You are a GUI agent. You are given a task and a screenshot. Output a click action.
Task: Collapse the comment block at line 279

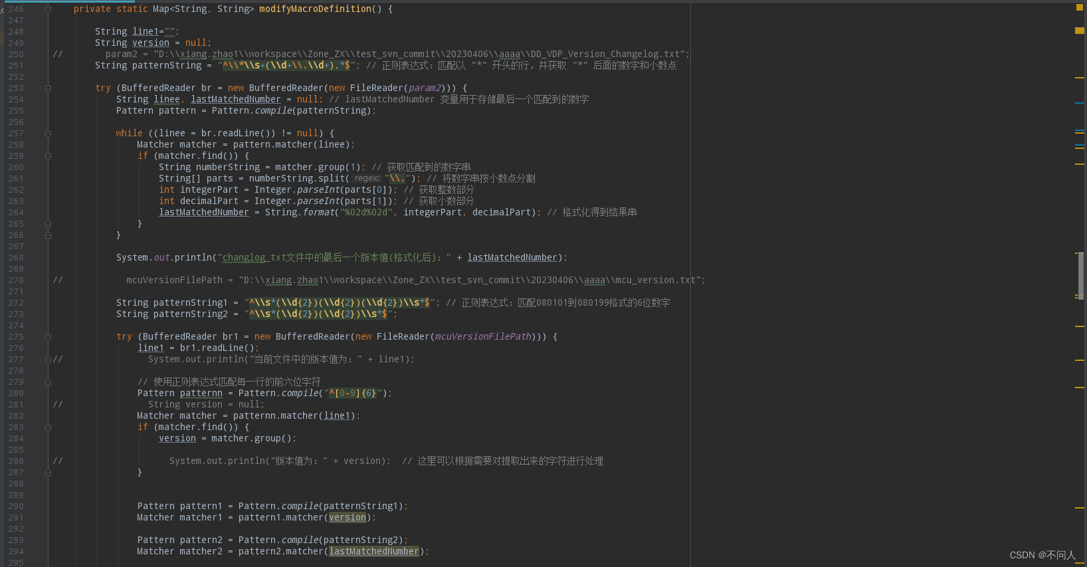48,382
